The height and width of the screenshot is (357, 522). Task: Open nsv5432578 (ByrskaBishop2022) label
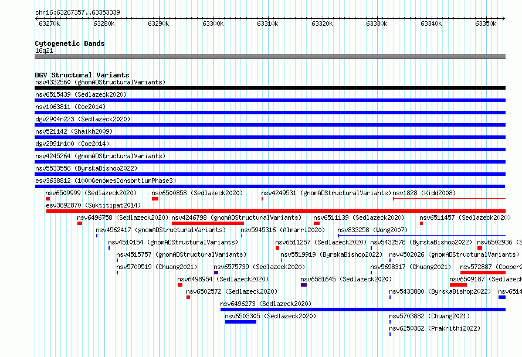tap(422, 242)
